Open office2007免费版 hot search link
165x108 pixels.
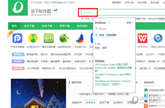156,19
